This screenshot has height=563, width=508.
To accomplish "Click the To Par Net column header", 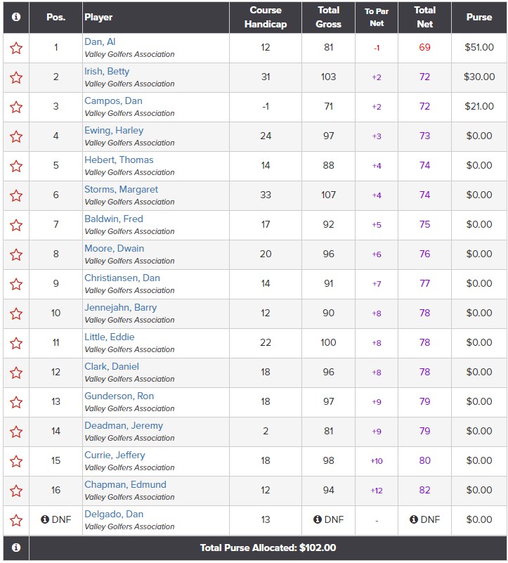I will tap(377, 17).
